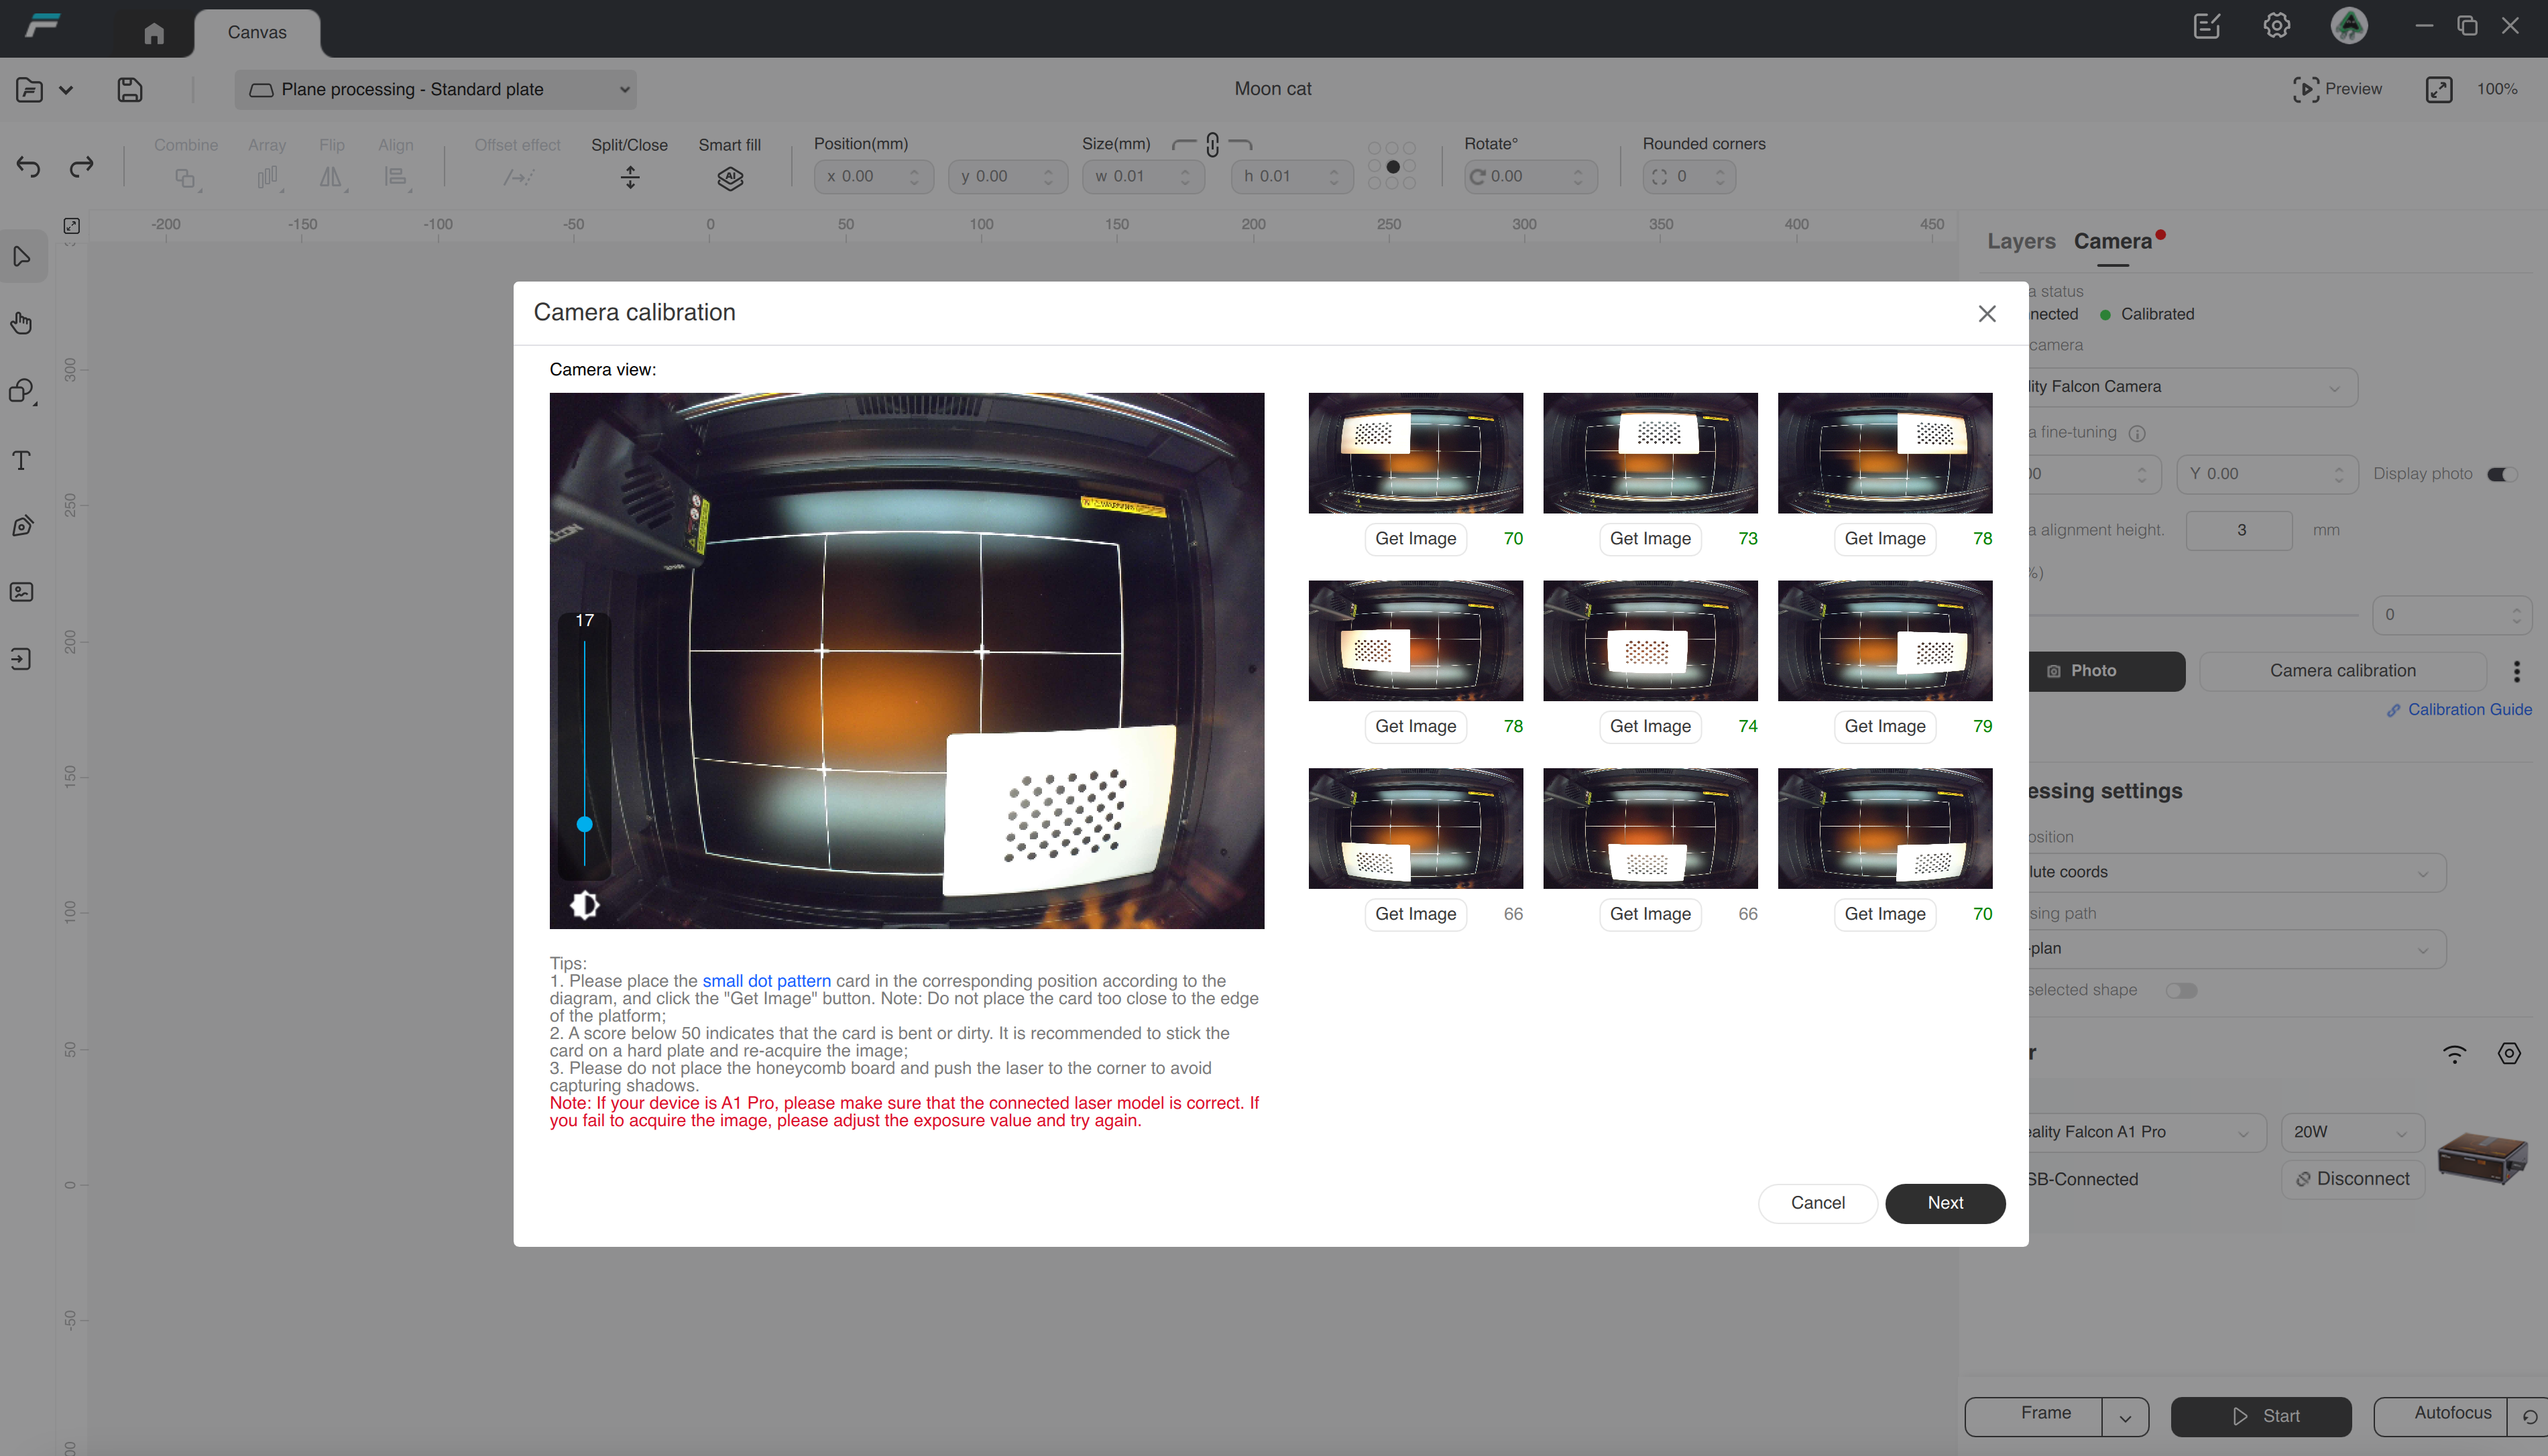Click the Split/Close icon
2548x1456 pixels.
click(x=629, y=178)
